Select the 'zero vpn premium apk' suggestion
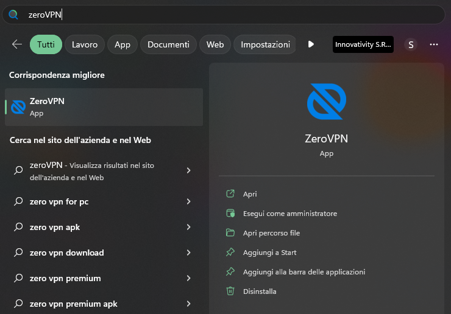 tap(104, 304)
